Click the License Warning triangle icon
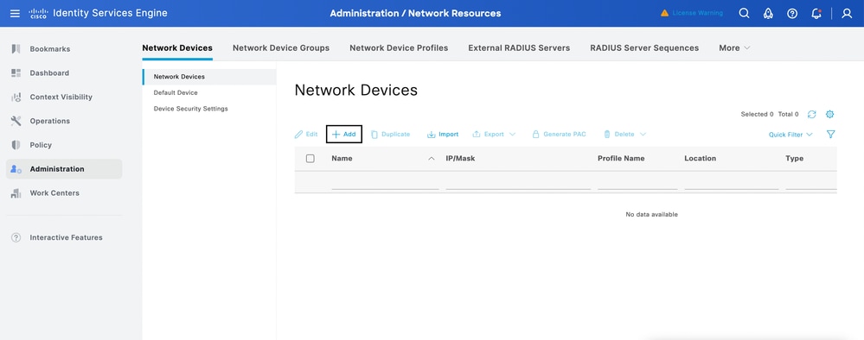 click(664, 13)
